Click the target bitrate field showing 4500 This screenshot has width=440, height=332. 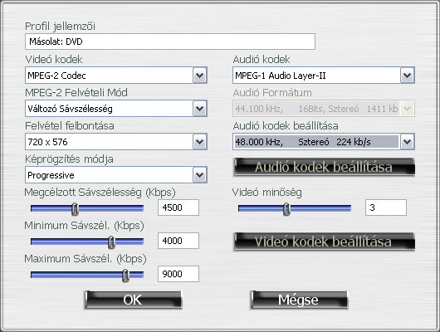pyautogui.click(x=178, y=207)
